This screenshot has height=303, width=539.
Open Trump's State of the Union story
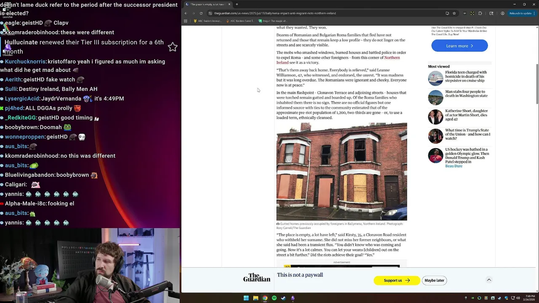(x=467, y=134)
